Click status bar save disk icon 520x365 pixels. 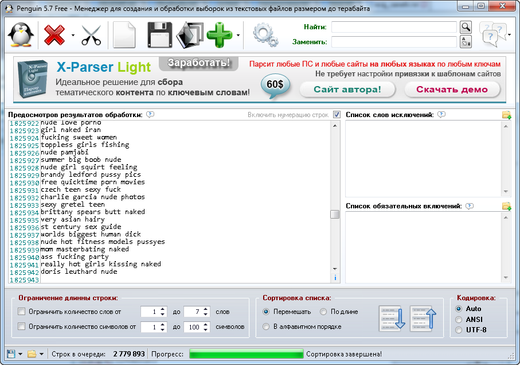point(11,354)
